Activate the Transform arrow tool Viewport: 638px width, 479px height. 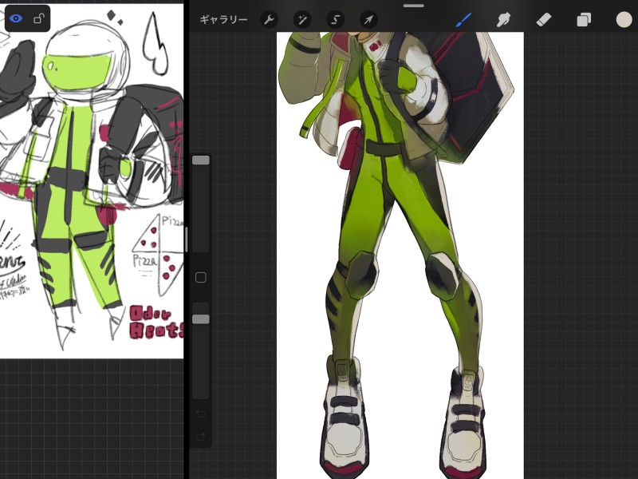point(368,19)
